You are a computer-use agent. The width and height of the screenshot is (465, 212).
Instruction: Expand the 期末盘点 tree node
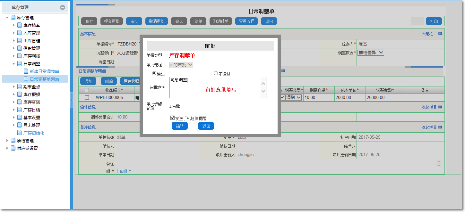(x=14, y=86)
